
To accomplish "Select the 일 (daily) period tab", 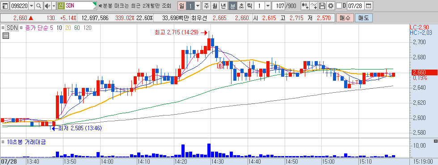I will 182,5.
